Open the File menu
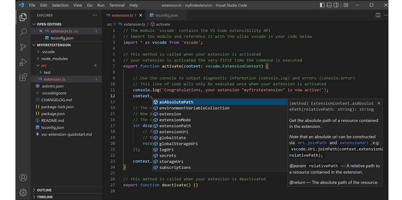Screen dimensions: 402x200 (32, 5)
